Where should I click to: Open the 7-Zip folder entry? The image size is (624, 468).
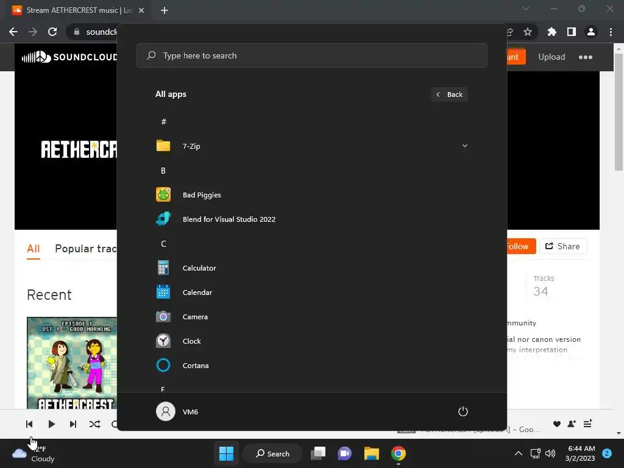pyautogui.click(x=311, y=146)
